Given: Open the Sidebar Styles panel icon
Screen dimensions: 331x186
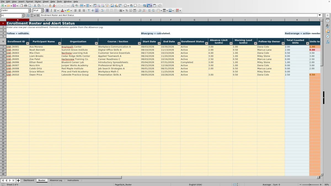Looking at the screenshot, I should [328, 26].
